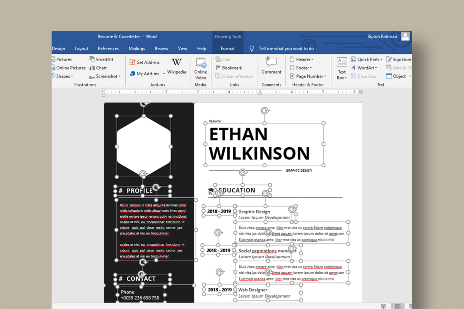Image resolution: width=464 pixels, height=309 pixels.
Task: Open the Drop Cap dropdown
Action: 365,76
